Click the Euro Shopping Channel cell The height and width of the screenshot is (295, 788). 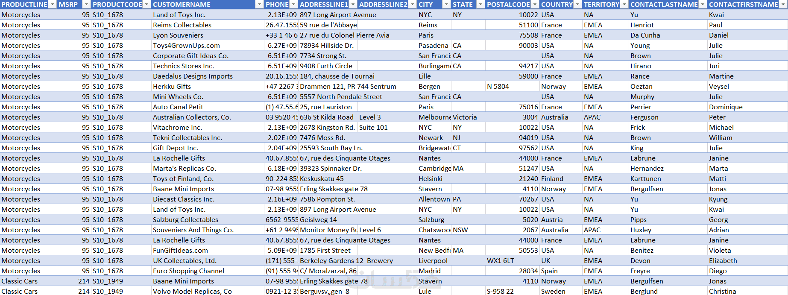pos(208,271)
